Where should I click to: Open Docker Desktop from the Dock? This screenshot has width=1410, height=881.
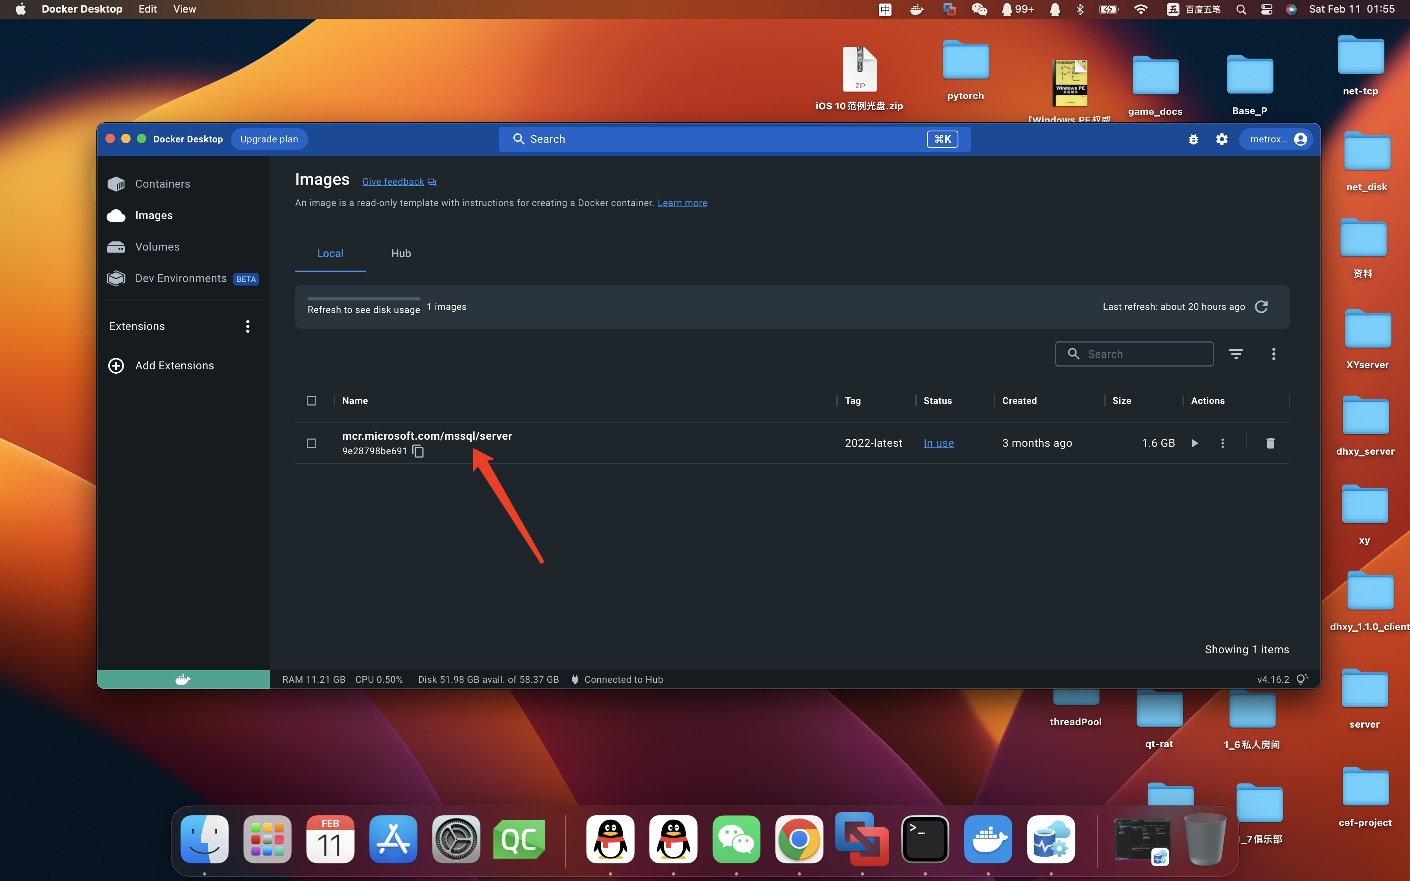pyautogui.click(x=987, y=839)
